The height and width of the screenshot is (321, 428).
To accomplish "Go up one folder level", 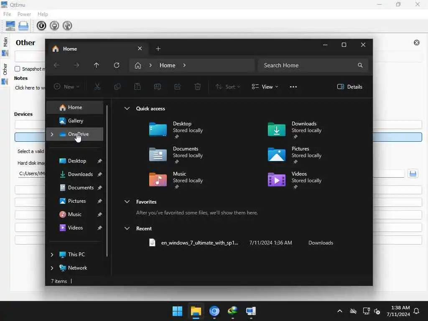I will (x=97, y=65).
